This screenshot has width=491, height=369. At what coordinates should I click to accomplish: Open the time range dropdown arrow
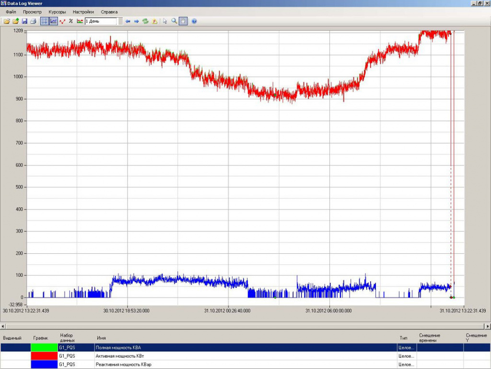(x=120, y=21)
